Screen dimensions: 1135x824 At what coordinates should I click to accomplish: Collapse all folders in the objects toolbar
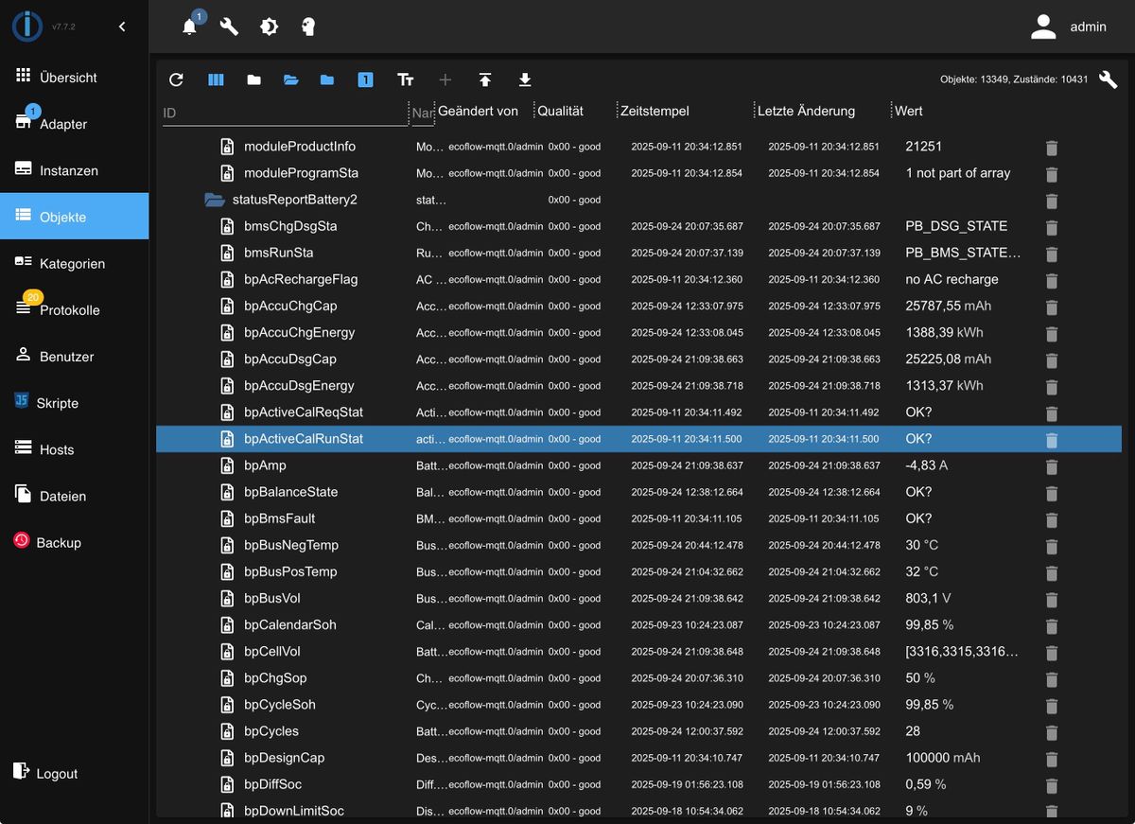[253, 80]
